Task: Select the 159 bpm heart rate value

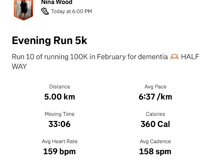Action: tap(59, 151)
